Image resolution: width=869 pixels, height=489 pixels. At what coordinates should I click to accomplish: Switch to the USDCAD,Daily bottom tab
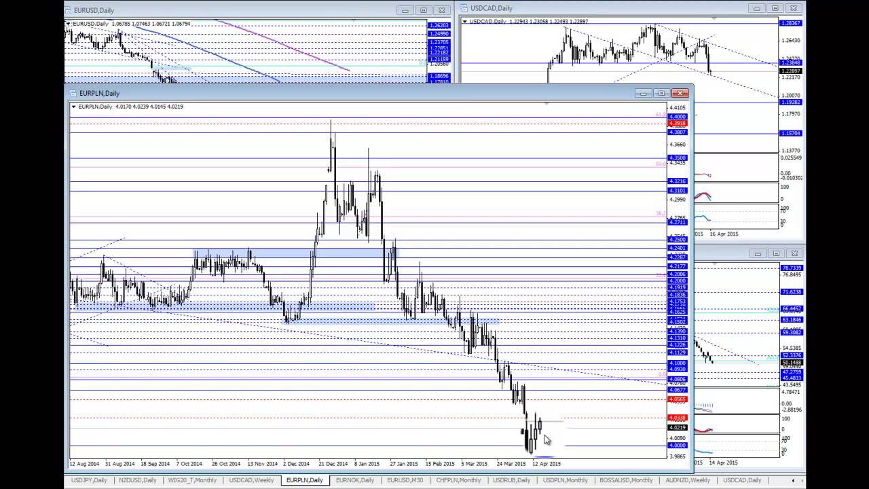[x=742, y=480]
